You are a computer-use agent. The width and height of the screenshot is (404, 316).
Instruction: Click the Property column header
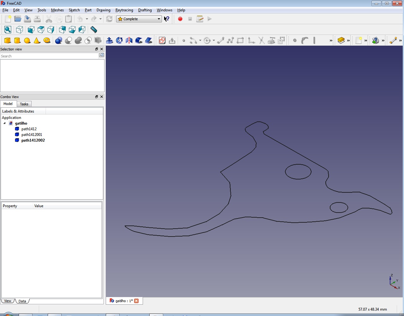tap(17, 206)
